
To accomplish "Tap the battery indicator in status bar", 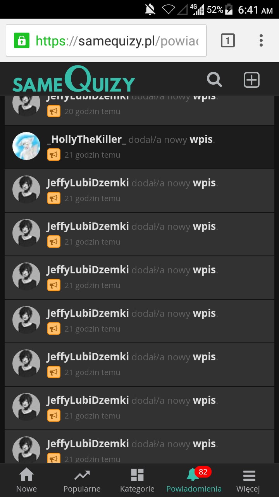I will click(x=229, y=9).
